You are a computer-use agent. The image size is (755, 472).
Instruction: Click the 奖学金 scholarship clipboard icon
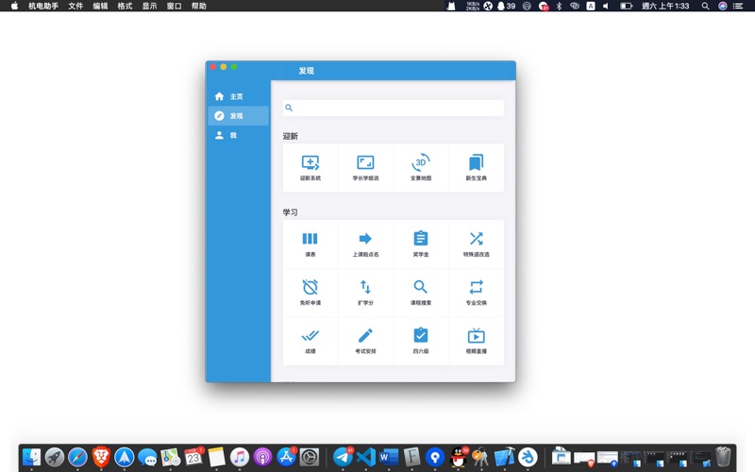pyautogui.click(x=421, y=239)
